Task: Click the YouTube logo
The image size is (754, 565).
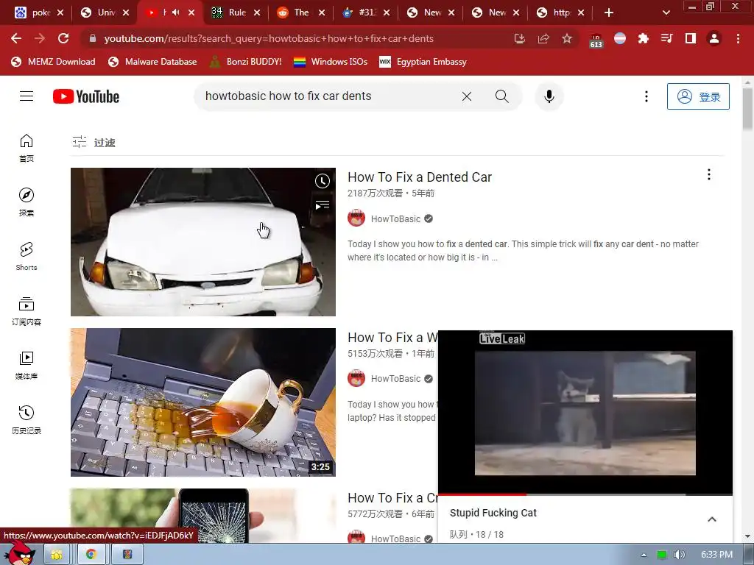Action: click(86, 96)
